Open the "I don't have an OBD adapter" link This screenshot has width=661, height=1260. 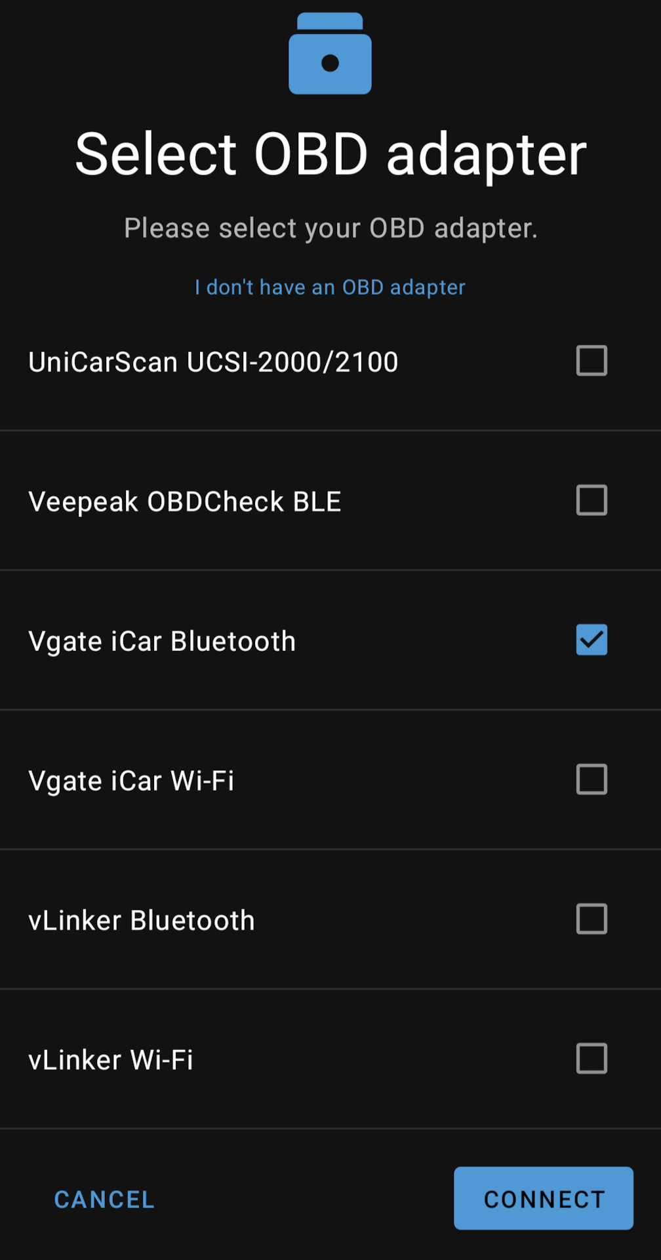(x=330, y=287)
